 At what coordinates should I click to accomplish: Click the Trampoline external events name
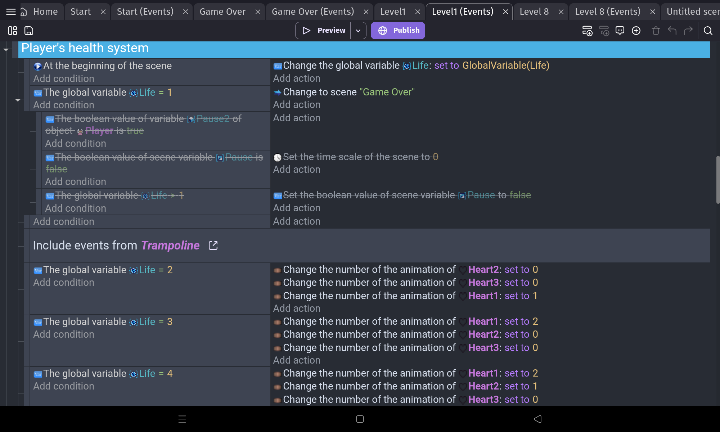coord(170,246)
